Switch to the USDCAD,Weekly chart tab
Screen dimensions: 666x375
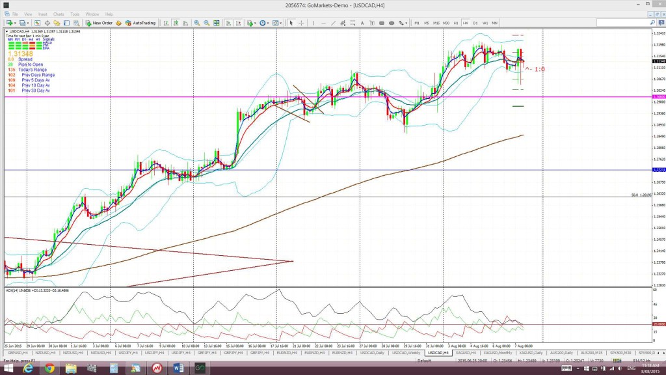pyautogui.click(x=406, y=353)
